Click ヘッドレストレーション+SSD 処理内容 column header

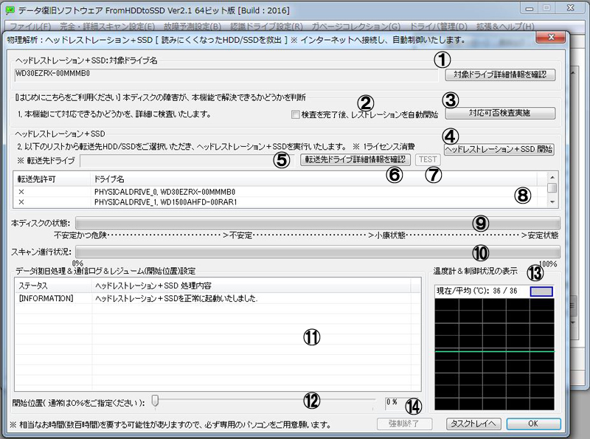[251, 286]
